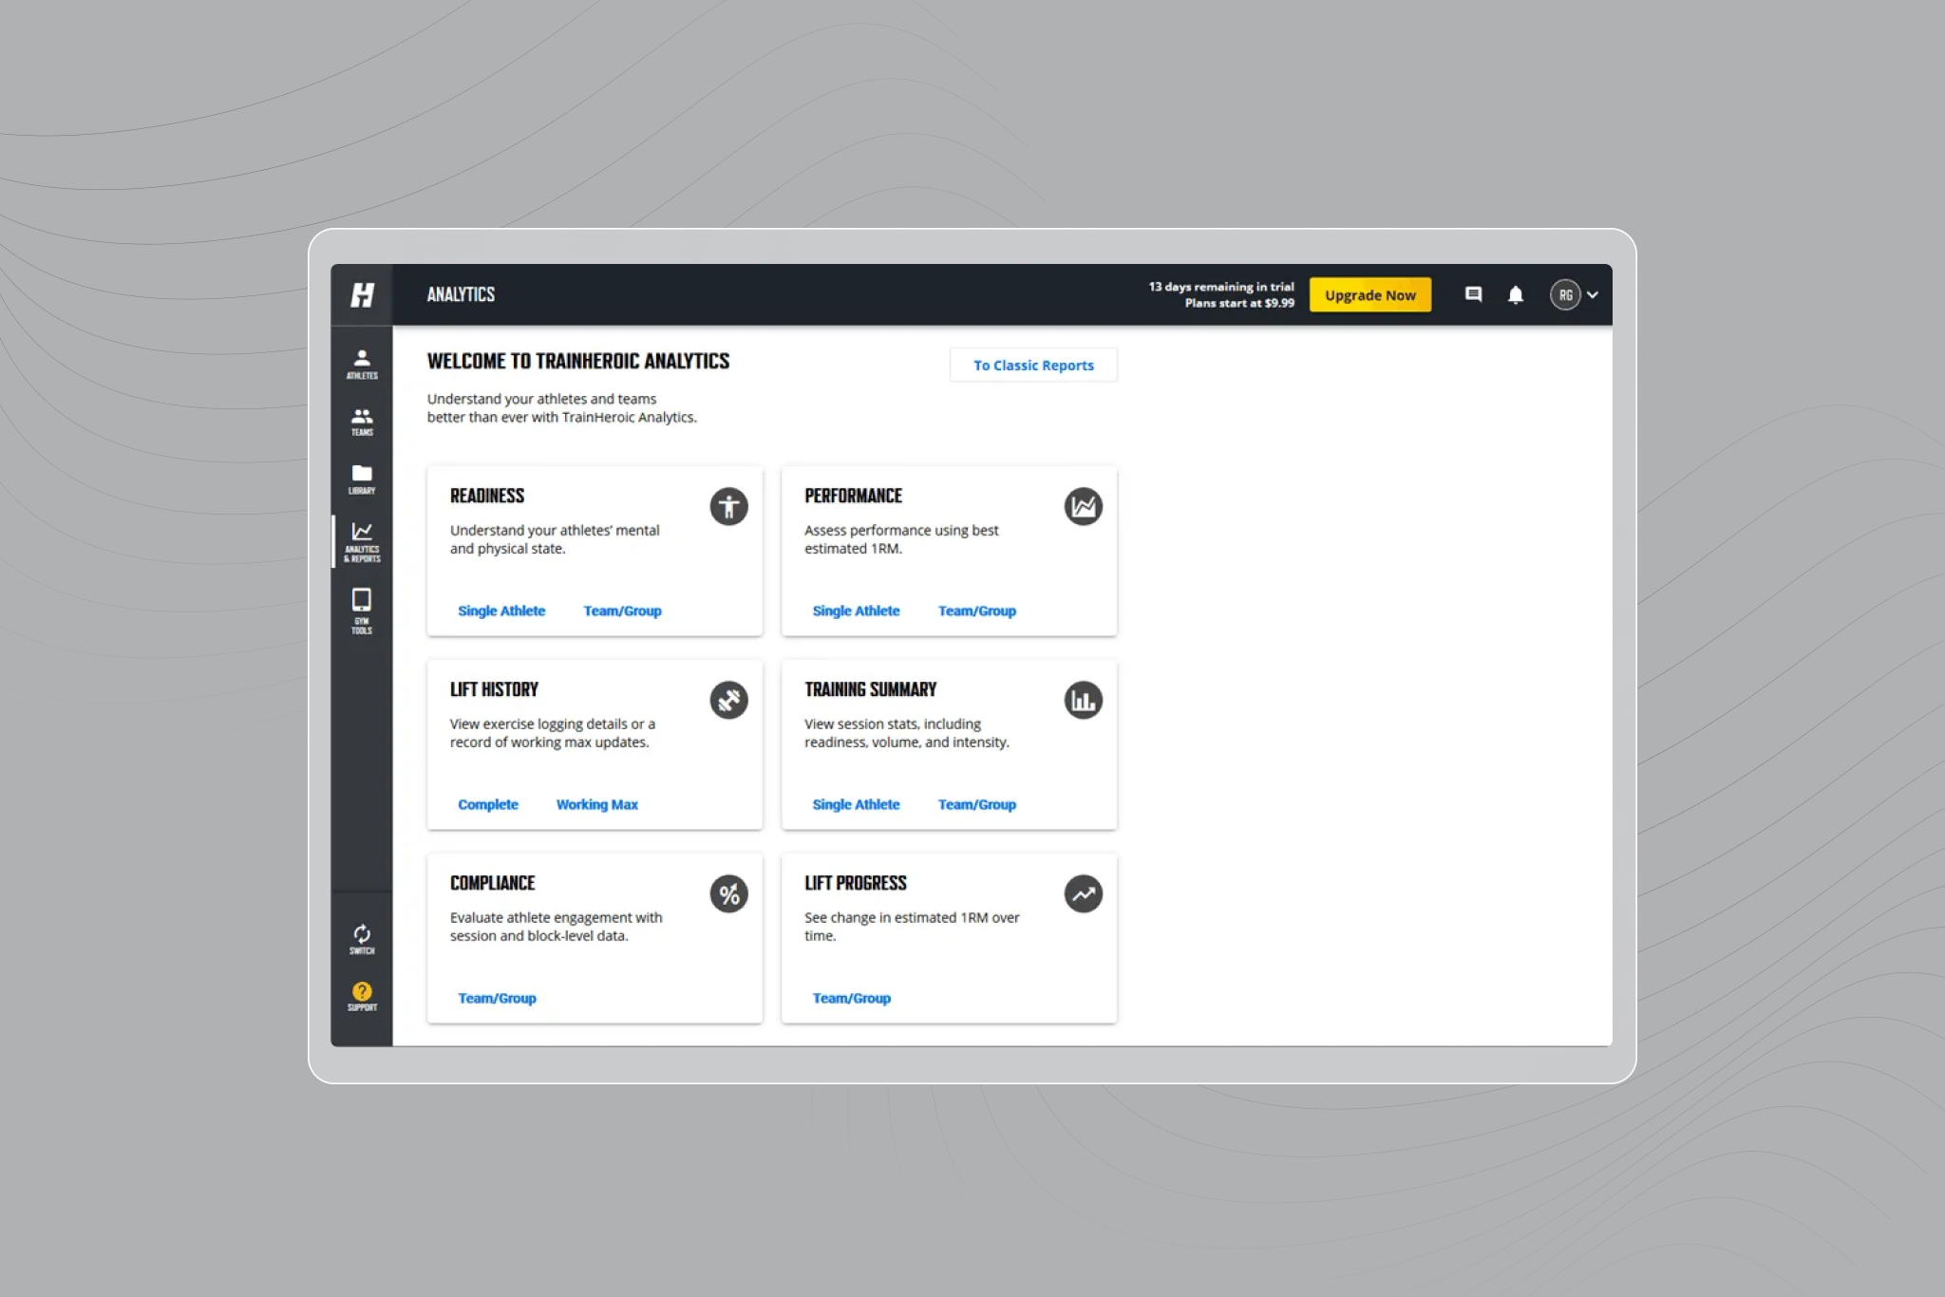1945x1297 pixels.
Task: Open notifications bell
Action: point(1516,294)
